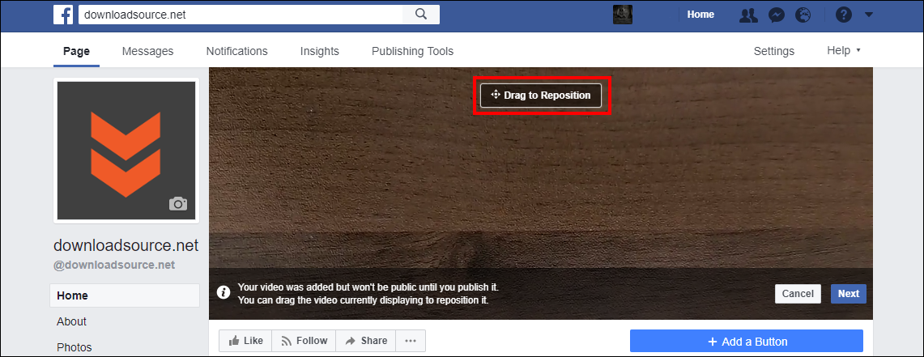Expand the account dropdown arrow
924x357 pixels.
(x=869, y=15)
